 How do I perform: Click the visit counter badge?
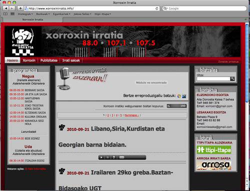click(176, 106)
